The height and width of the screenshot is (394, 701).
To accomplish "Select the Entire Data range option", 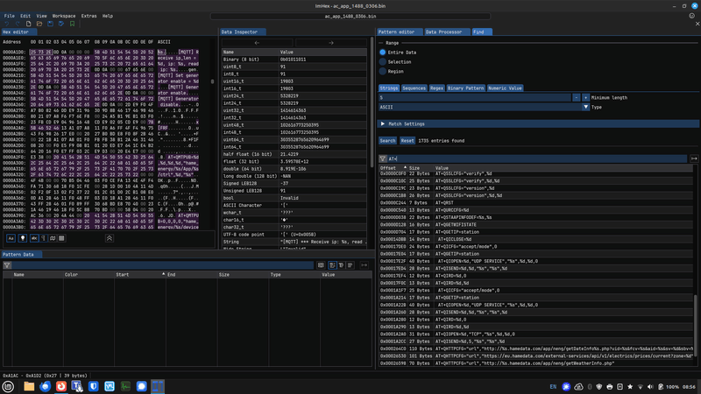I will click(x=383, y=52).
